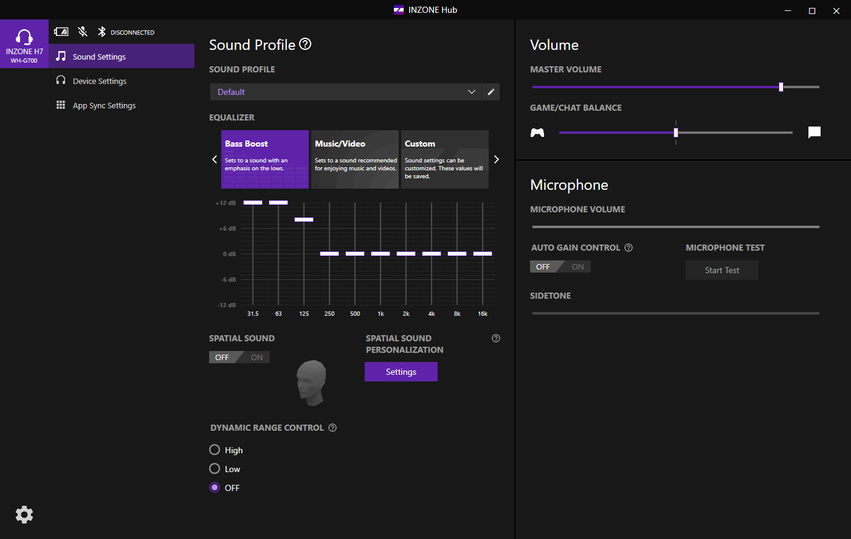The width and height of the screenshot is (851, 539).
Task: Click the 63 Hz equalizer band handle
Action: click(x=278, y=203)
